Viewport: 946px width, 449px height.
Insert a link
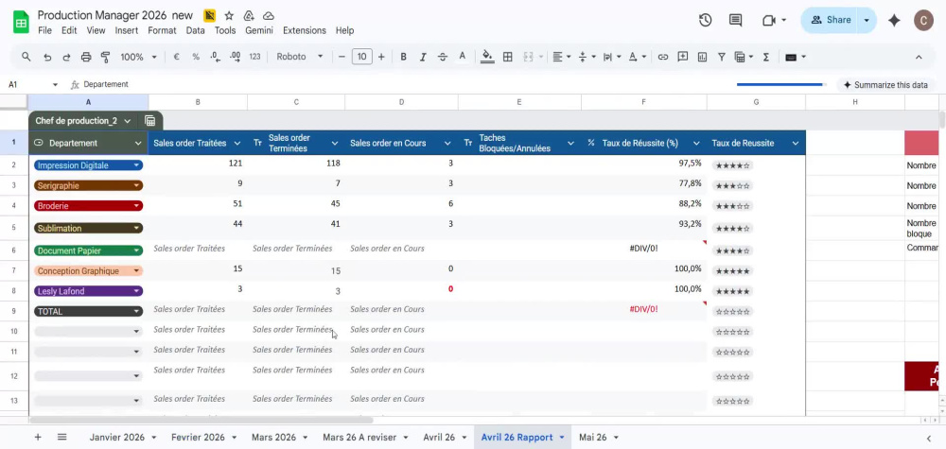[663, 57]
